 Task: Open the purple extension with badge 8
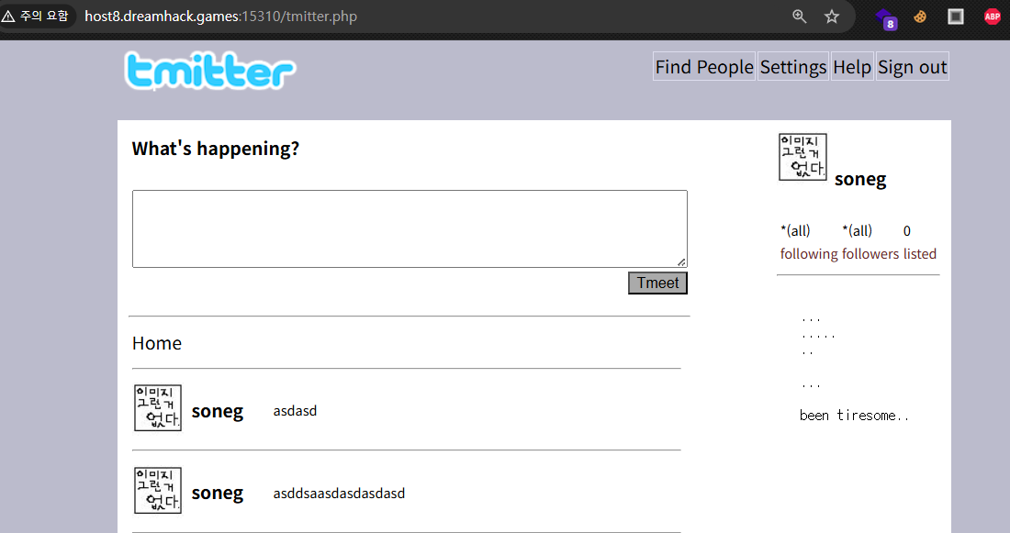[x=885, y=17]
